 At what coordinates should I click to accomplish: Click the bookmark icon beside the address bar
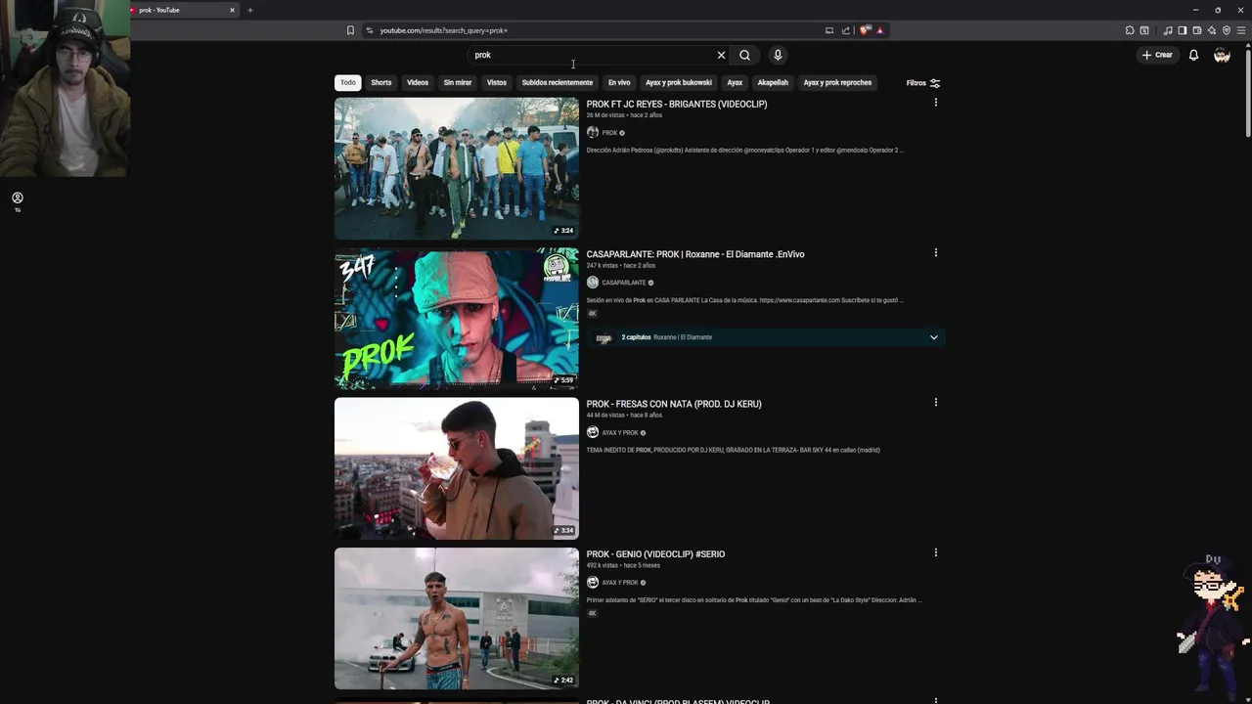click(x=350, y=30)
